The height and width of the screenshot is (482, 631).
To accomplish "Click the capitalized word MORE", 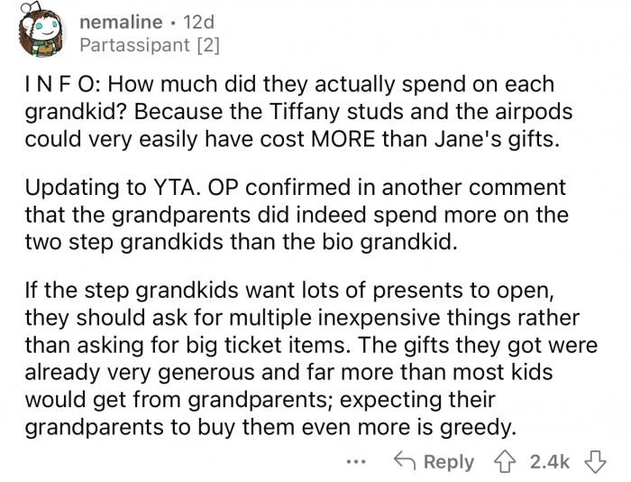I will [x=343, y=139].
